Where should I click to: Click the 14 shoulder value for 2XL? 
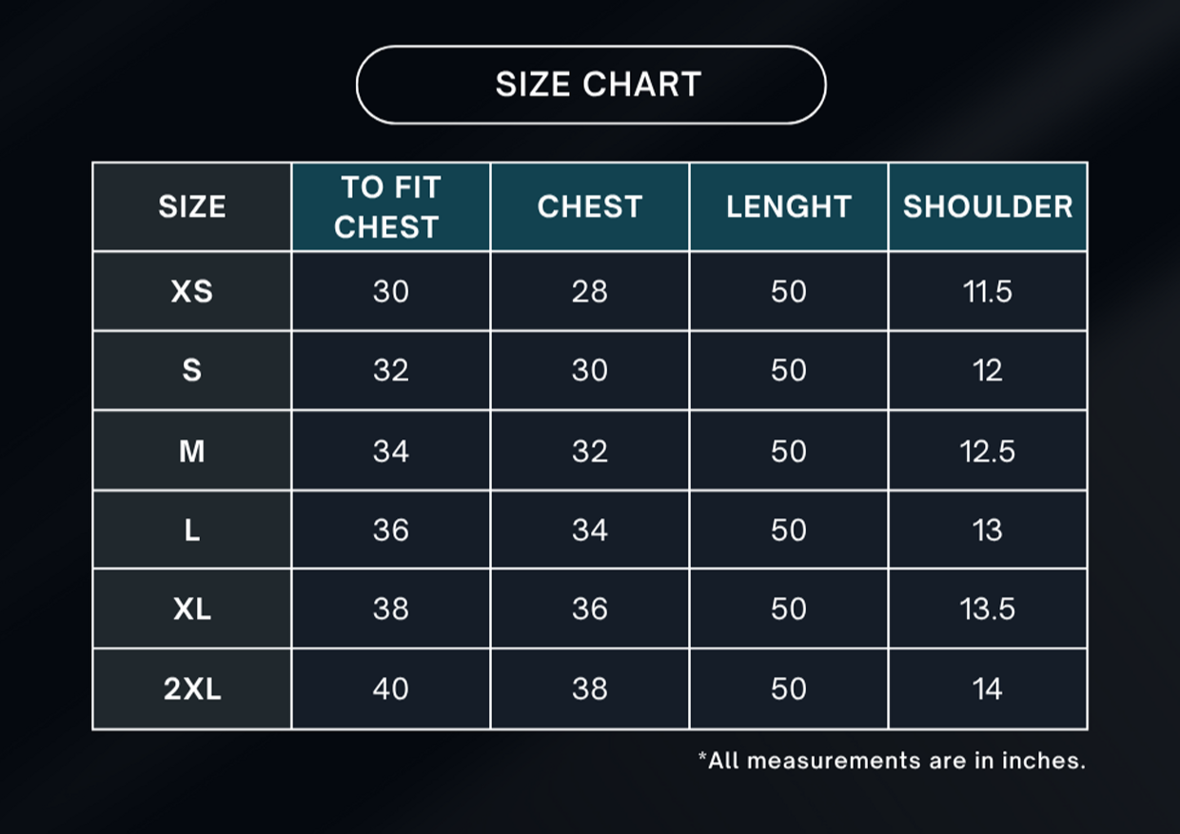tap(988, 689)
